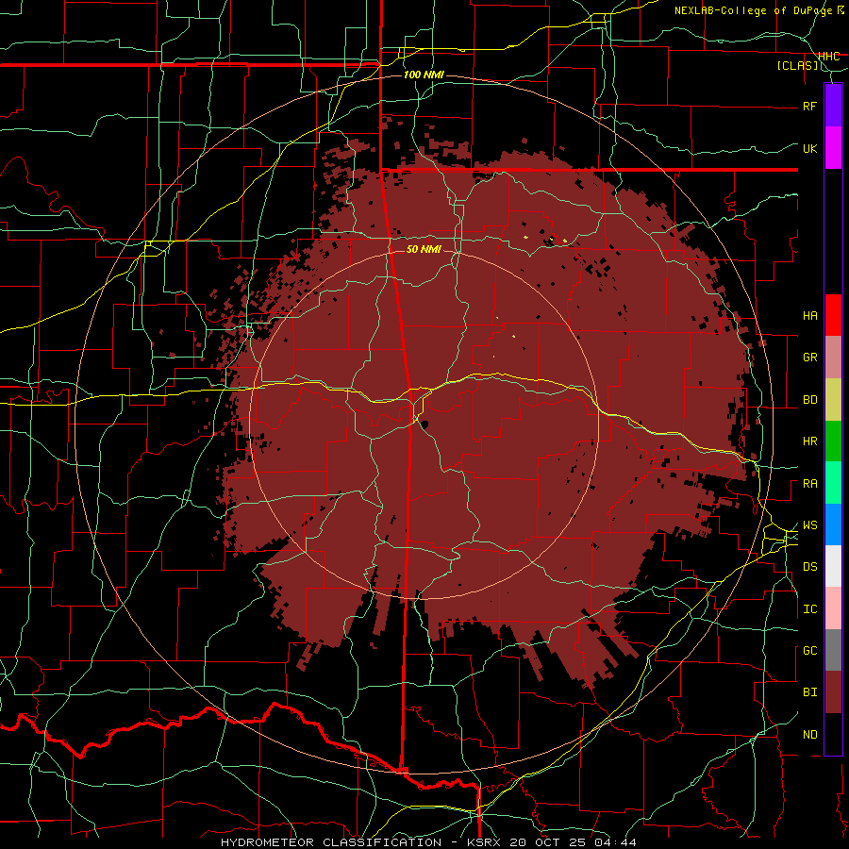Click the 100 NMI range ring label
The image size is (849, 849).
(x=424, y=75)
